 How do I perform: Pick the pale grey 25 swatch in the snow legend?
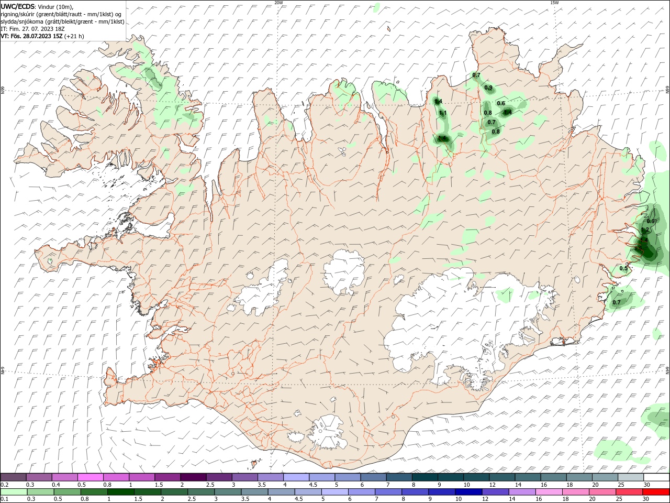(x=630, y=477)
